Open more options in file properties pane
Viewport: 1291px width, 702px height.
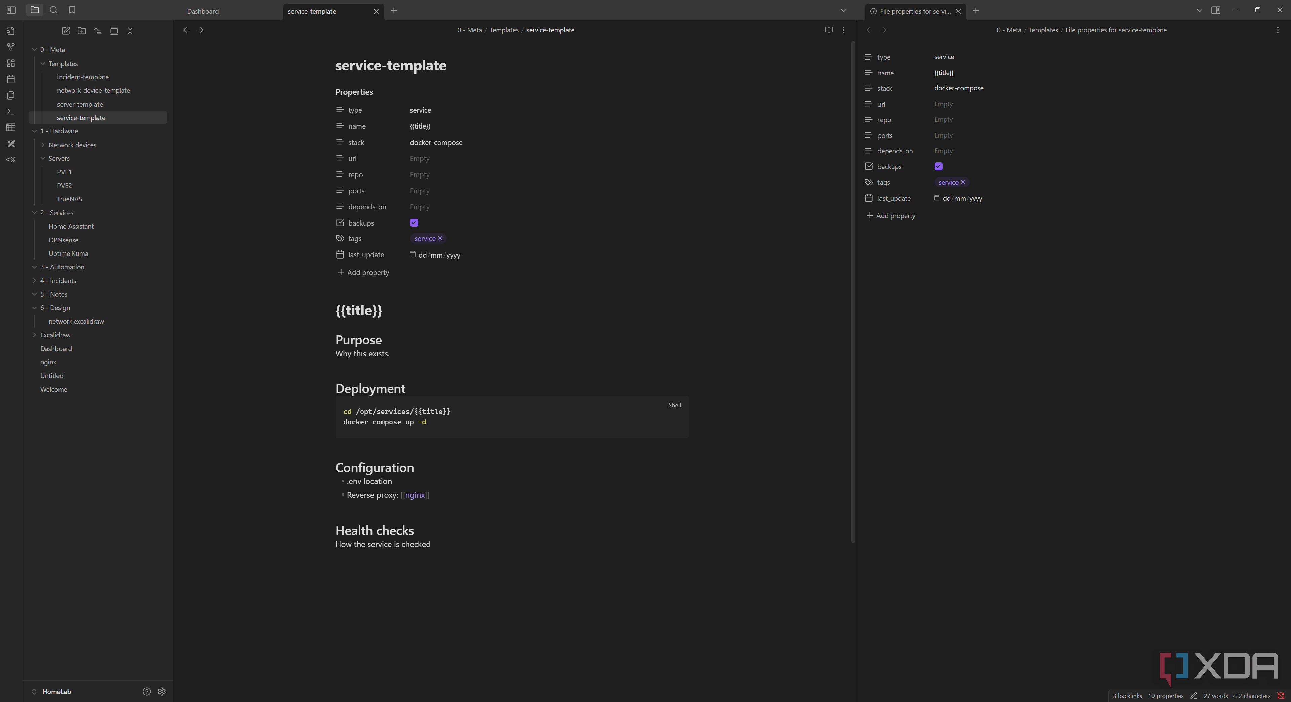point(1278,30)
